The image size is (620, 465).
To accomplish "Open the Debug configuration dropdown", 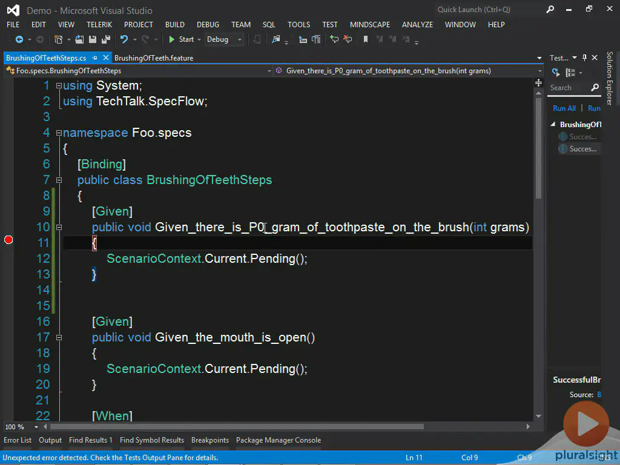I will point(224,39).
